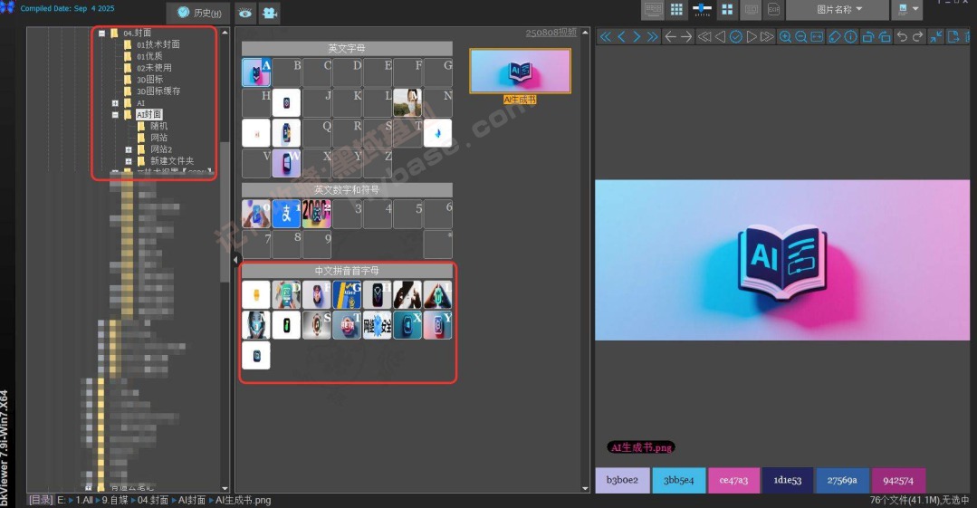The image size is (977, 508).
Task: Collapse the 04.封面 folder
Action: [x=101, y=33]
